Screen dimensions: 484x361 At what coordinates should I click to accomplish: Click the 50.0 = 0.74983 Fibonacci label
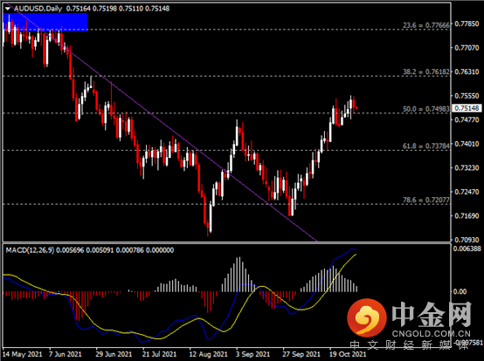point(426,109)
